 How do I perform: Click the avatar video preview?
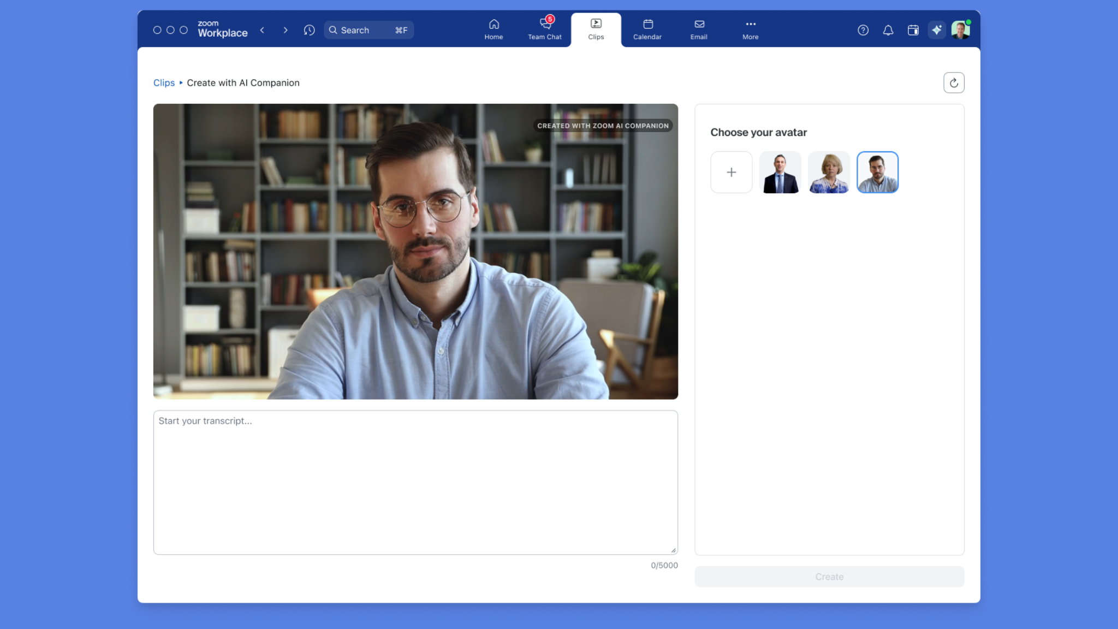pyautogui.click(x=415, y=251)
